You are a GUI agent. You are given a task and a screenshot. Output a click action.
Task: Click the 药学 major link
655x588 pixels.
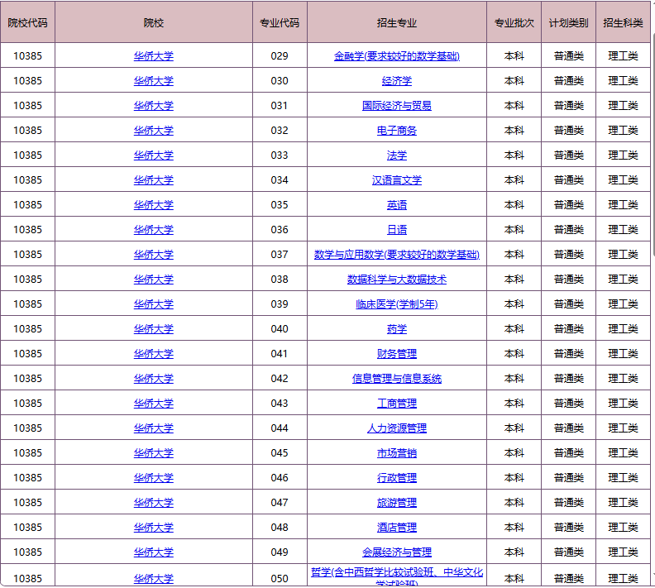396,329
